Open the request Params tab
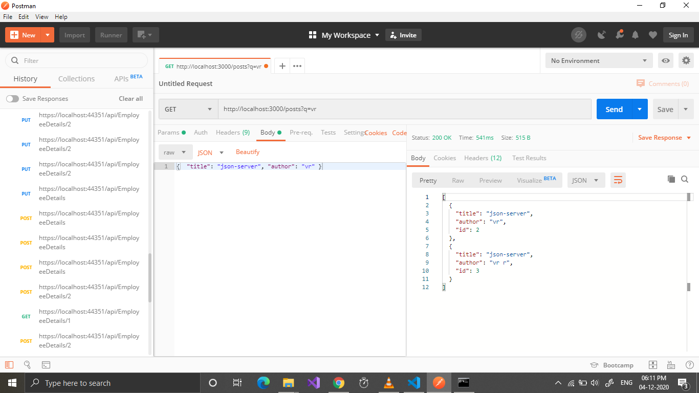This screenshot has height=393, width=699. [171, 133]
